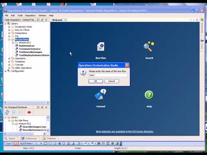Click the Library root icon in repository tree

coord(9,23)
